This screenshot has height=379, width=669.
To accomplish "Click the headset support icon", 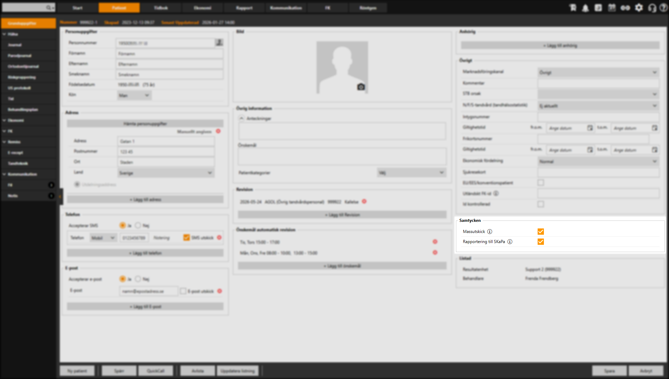I will click(652, 8).
